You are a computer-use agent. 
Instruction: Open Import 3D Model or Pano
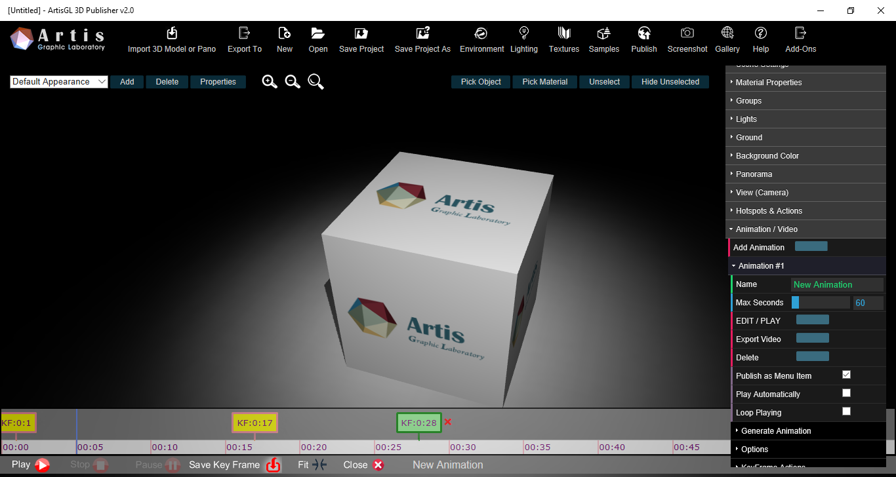[172, 40]
